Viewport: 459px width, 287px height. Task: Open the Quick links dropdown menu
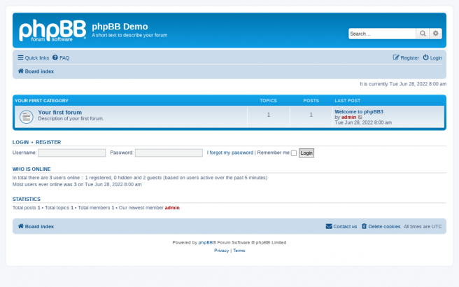click(34, 58)
